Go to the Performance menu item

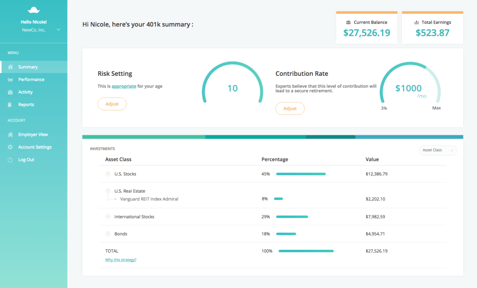(31, 80)
